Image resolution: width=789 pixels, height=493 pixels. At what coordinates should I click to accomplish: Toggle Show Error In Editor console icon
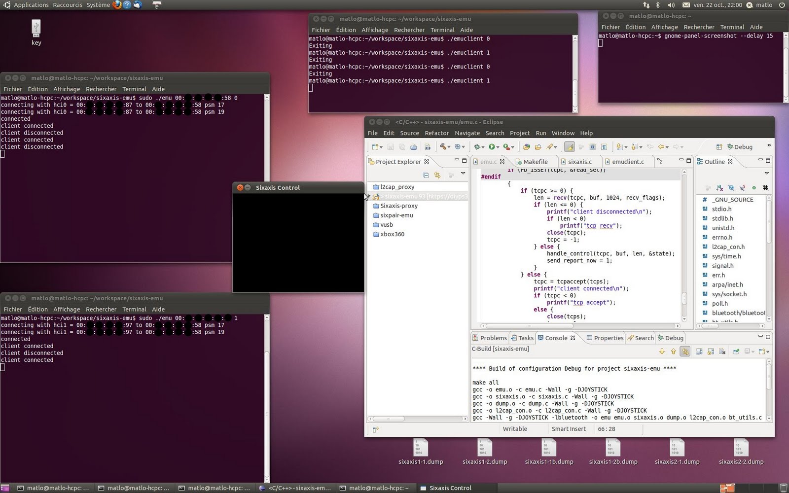[x=685, y=352]
